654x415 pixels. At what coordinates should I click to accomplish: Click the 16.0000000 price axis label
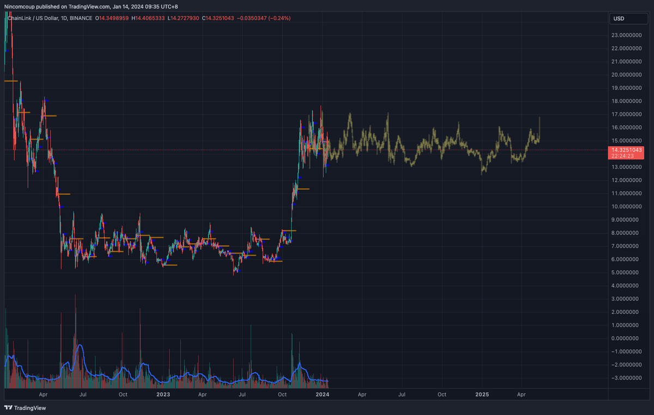click(x=626, y=128)
